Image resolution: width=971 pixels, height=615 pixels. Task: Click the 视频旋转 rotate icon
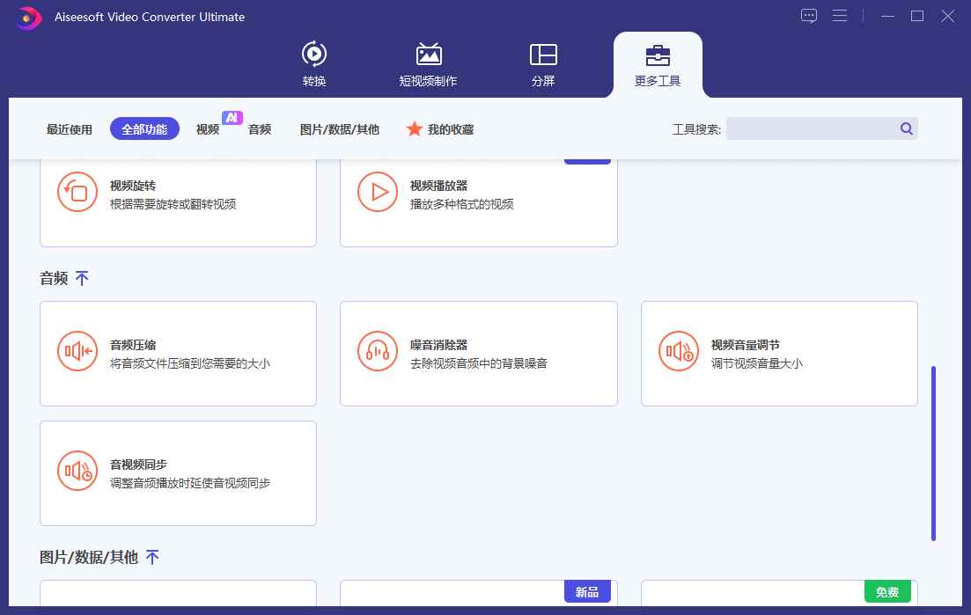[x=77, y=193]
